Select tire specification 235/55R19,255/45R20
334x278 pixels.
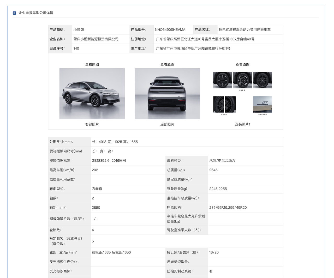click(228, 208)
